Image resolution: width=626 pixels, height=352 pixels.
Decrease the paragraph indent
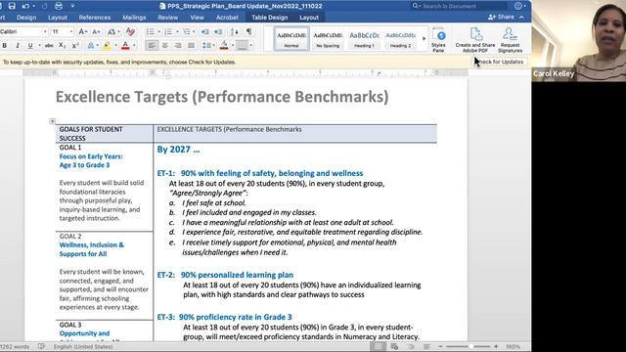click(204, 32)
